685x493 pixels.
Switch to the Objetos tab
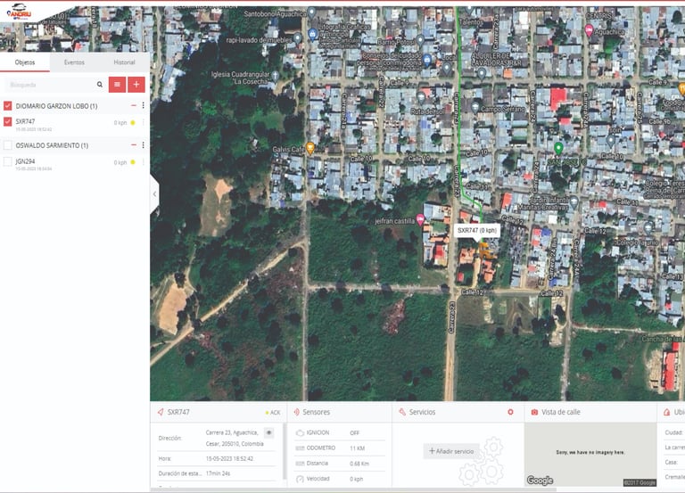[25, 62]
